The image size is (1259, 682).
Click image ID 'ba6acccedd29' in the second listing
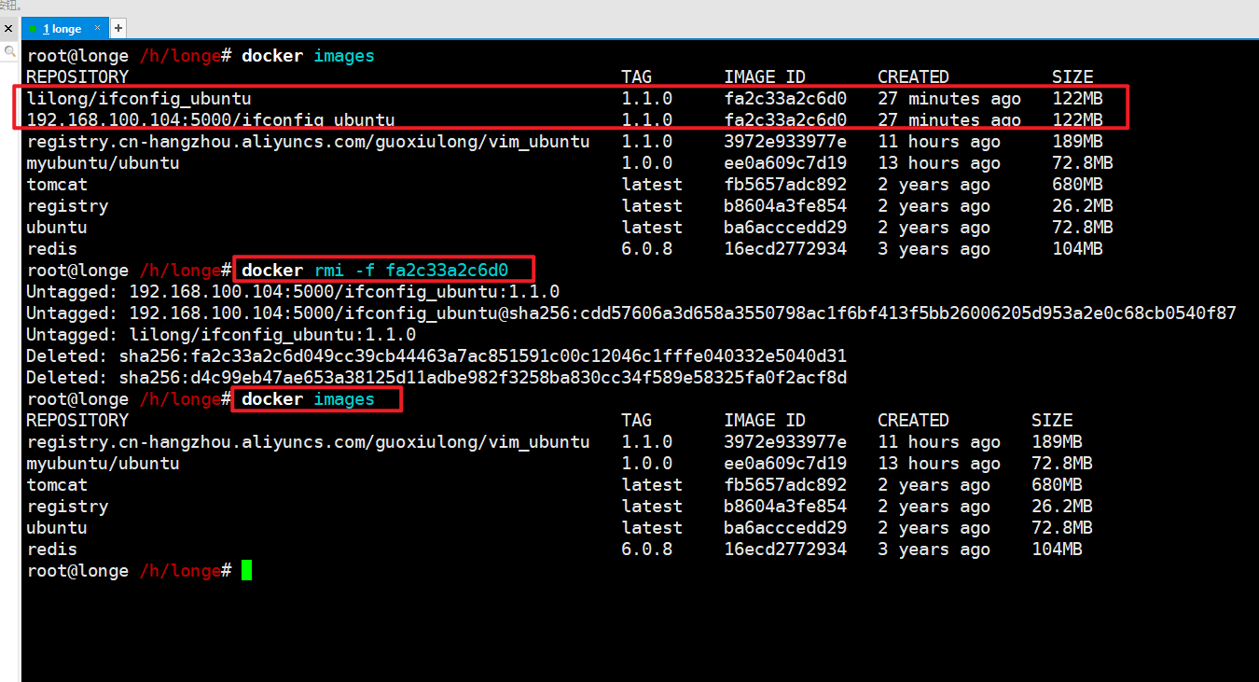coord(785,528)
